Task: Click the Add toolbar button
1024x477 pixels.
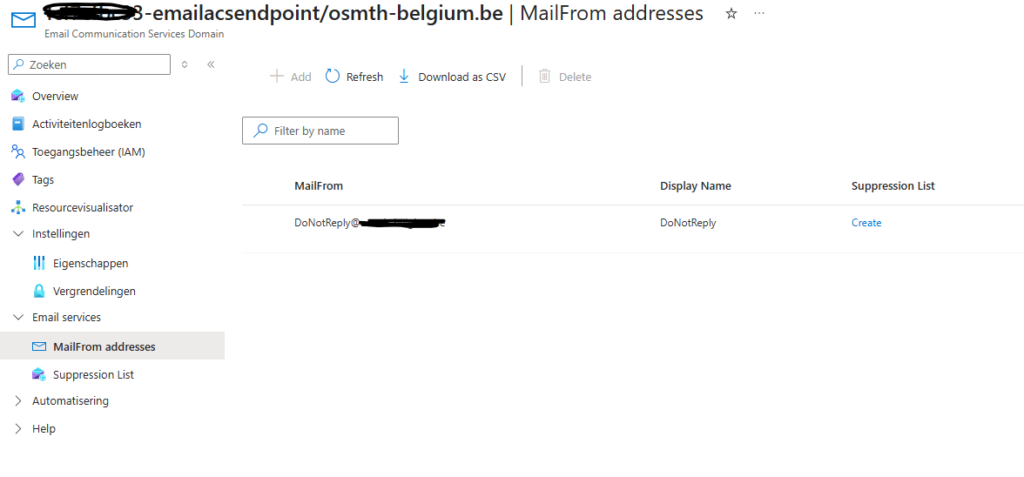Action: coord(291,77)
